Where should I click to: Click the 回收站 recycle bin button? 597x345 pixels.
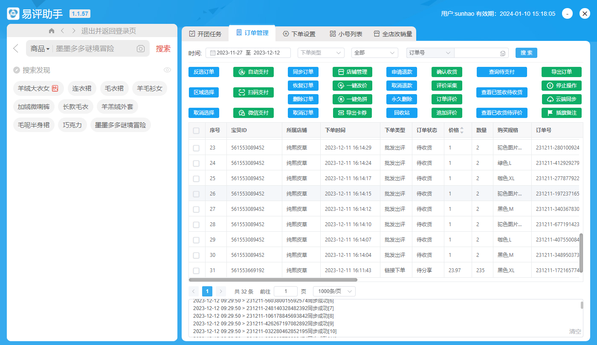pos(402,113)
